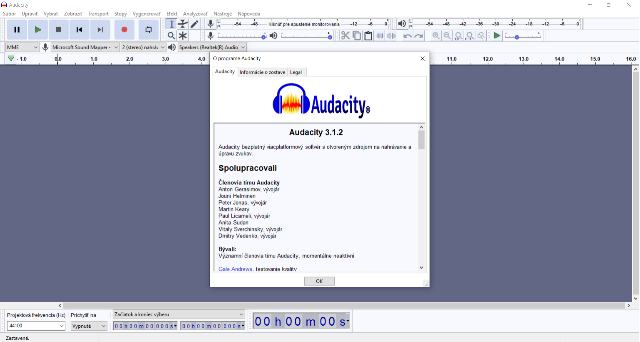Viewport: 640px width, 342px height.
Task: Select the Envelope tool
Action: click(183, 24)
